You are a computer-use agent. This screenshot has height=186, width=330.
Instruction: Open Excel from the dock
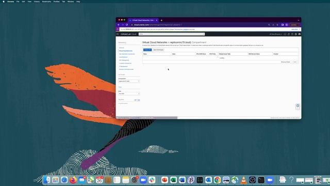coord(173,180)
